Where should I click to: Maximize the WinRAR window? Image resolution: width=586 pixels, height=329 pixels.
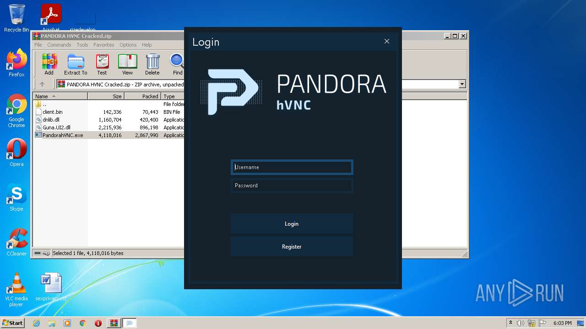point(455,36)
